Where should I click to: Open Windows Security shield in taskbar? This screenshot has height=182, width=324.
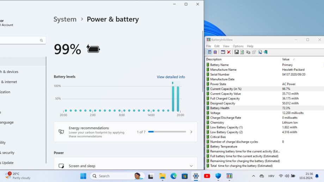point(218,176)
